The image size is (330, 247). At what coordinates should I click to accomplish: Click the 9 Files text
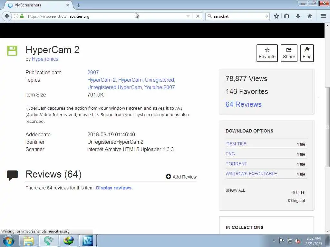299,192
